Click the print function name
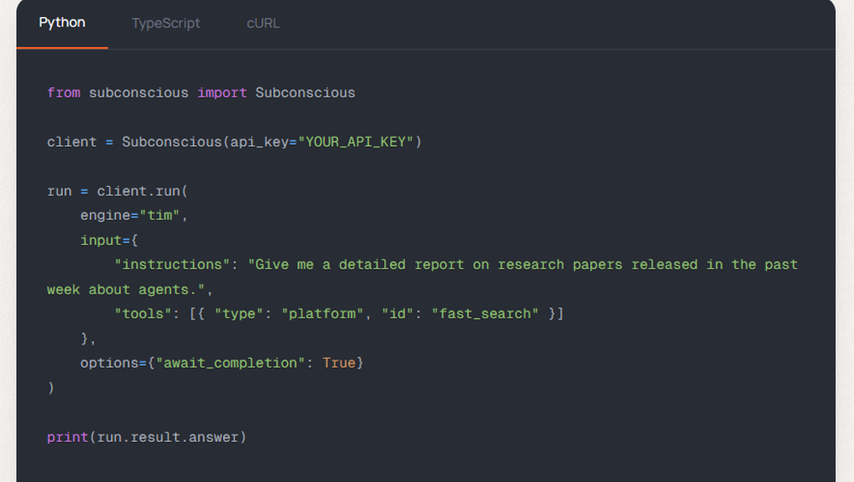Screen dimensions: 854x482 [x=67, y=437]
